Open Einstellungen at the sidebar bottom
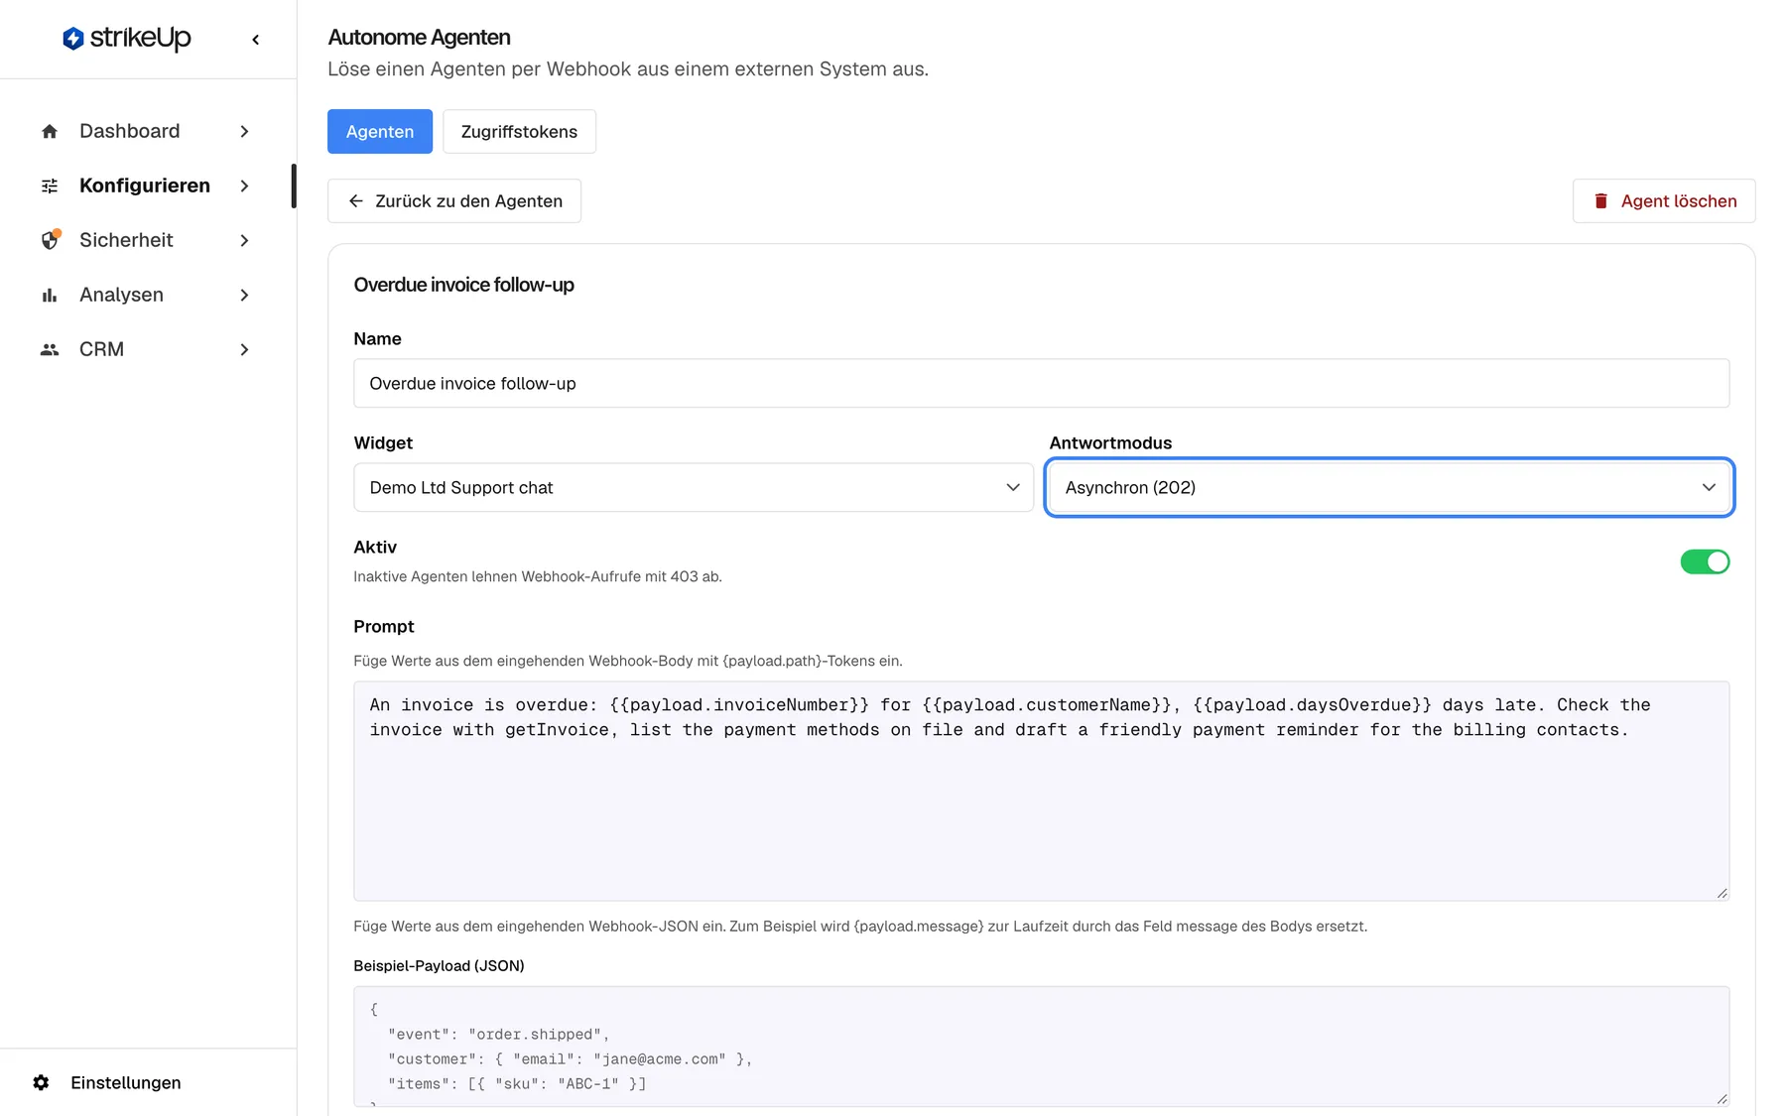This screenshot has width=1786, height=1116. 125,1082
